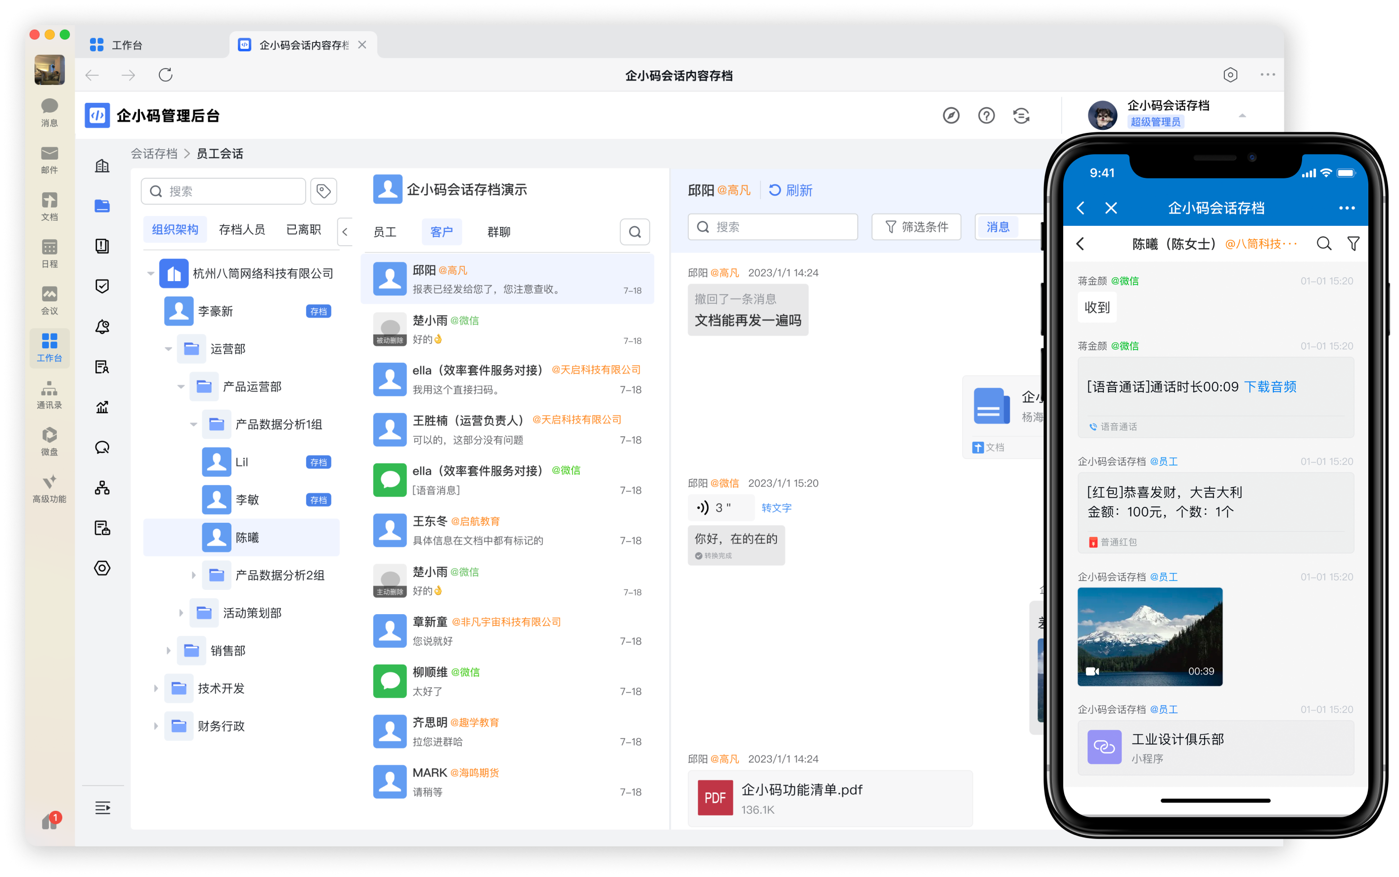Open the 企小码功能清单.pdf file attachment
This screenshot has width=1399, height=877.
[x=830, y=798]
